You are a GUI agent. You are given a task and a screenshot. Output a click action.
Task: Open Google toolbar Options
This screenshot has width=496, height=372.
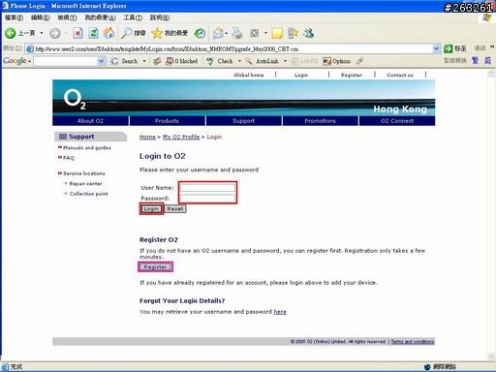click(x=337, y=61)
